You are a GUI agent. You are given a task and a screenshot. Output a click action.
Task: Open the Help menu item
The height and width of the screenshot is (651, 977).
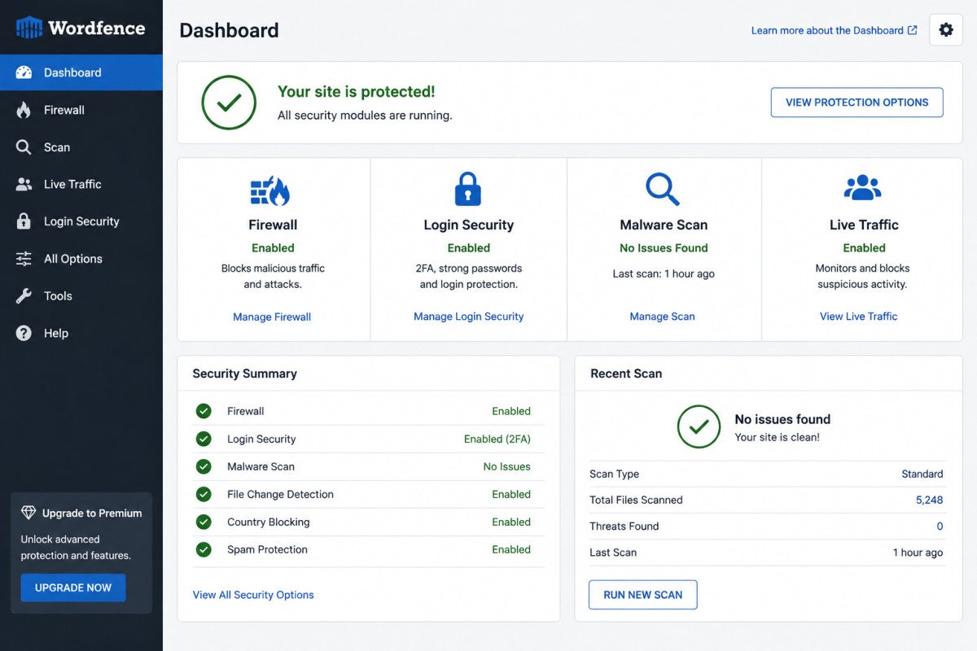pyautogui.click(x=81, y=333)
